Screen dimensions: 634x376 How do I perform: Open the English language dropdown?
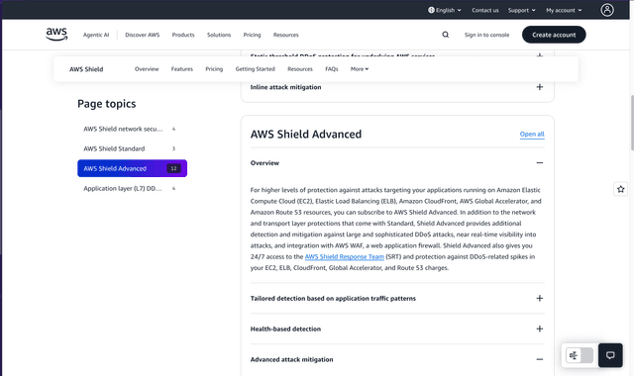click(445, 10)
